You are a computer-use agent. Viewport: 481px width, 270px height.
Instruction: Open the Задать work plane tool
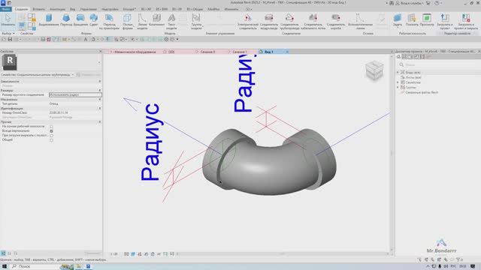[398, 20]
